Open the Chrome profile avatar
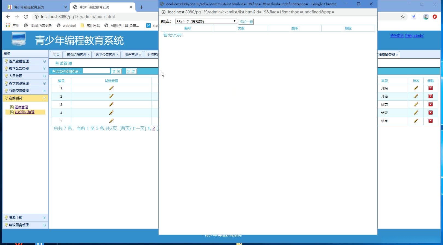The image size is (443, 245). pyautogui.click(x=426, y=17)
